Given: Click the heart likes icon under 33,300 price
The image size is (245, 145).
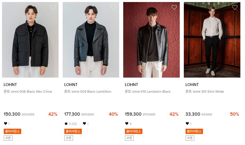Looking at the screenshot, I should click(x=187, y=123).
